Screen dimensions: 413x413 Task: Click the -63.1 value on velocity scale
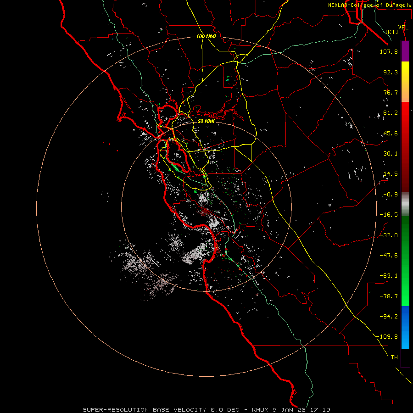tap(389, 276)
